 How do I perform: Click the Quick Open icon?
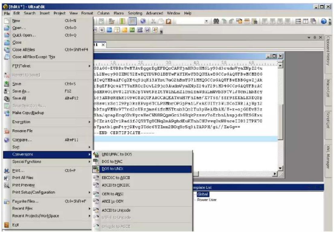pyautogui.click(x=7, y=35)
